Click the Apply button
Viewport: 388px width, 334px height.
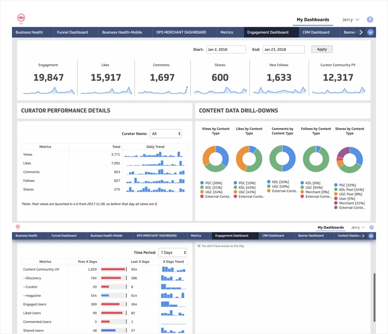(322, 49)
